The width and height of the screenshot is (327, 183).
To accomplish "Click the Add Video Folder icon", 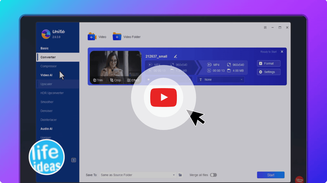I will [x=117, y=36].
